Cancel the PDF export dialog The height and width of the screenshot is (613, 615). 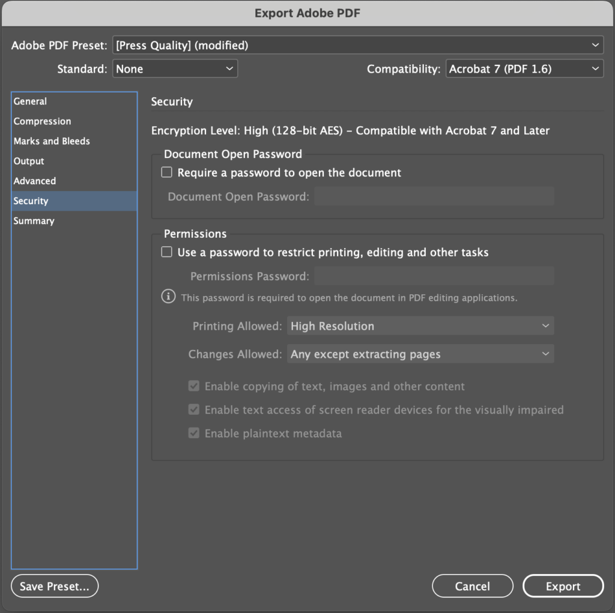pyautogui.click(x=472, y=585)
